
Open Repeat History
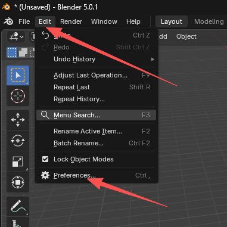click(x=97, y=99)
